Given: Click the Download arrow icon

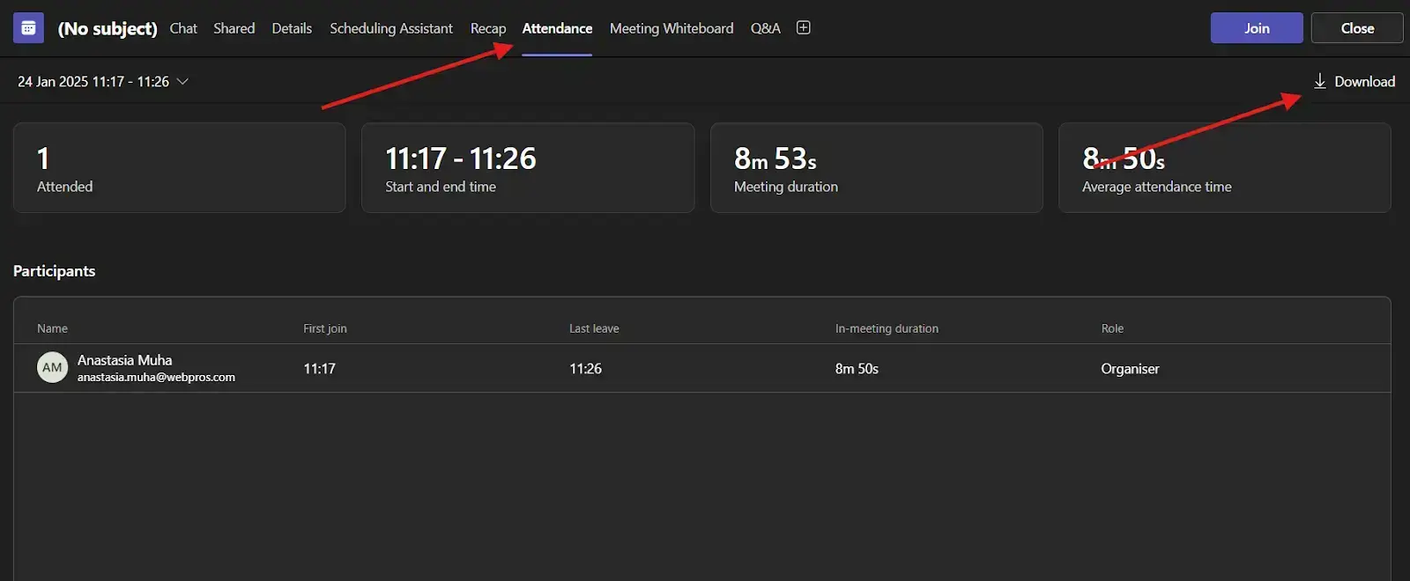Looking at the screenshot, I should tap(1319, 82).
